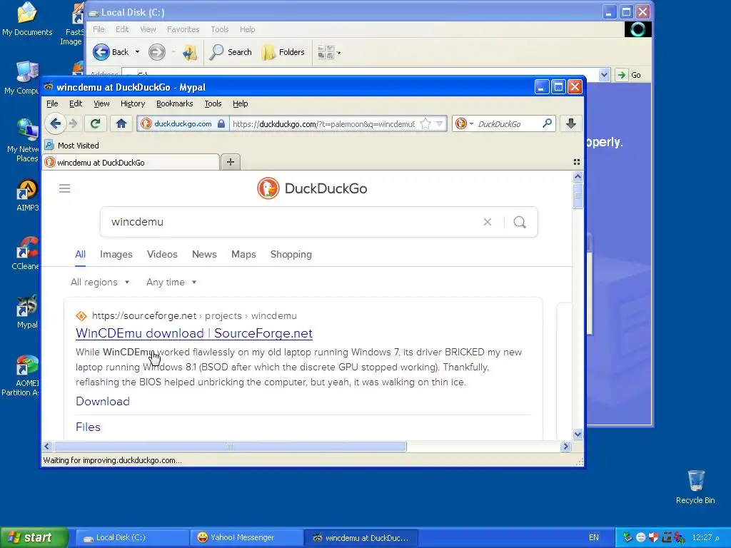Switch to the Videos results tab
The image size is (731, 548).
[x=162, y=255]
